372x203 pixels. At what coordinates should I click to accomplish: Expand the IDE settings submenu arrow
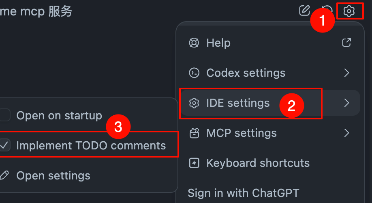tap(346, 103)
